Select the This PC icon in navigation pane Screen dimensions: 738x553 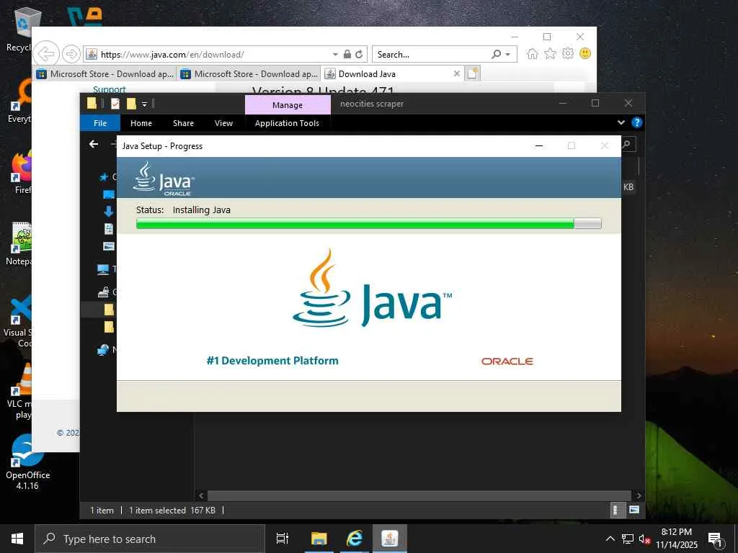point(103,269)
